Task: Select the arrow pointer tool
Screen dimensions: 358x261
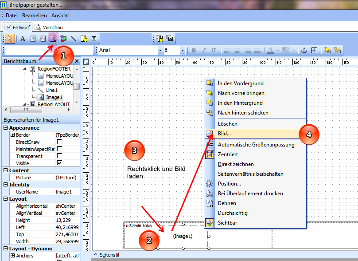Action: click(x=10, y=39)
